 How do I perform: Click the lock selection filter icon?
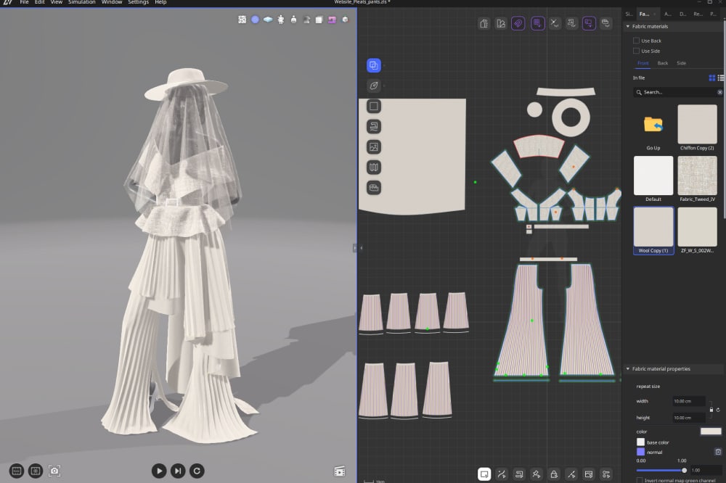(554, 474)
